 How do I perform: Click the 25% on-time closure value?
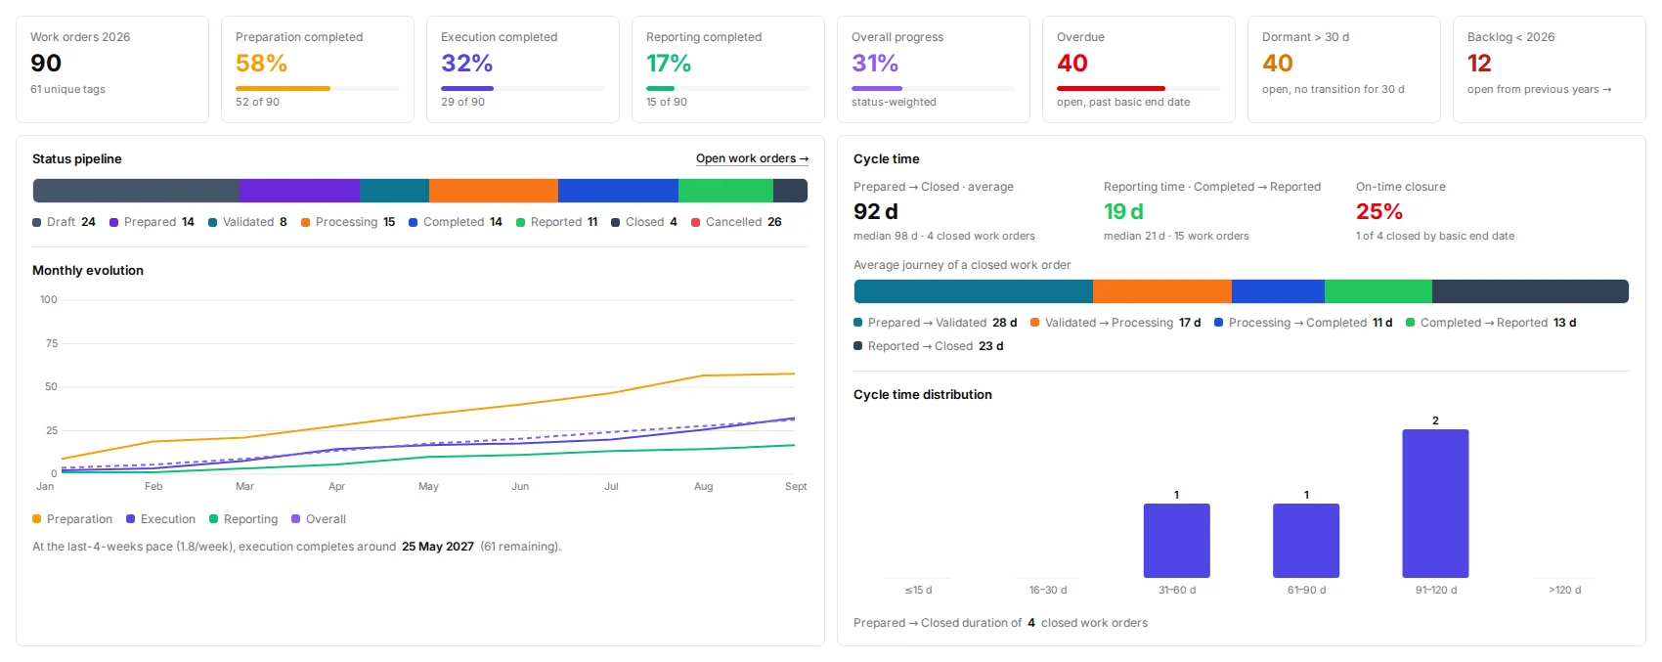(1379, 211)
